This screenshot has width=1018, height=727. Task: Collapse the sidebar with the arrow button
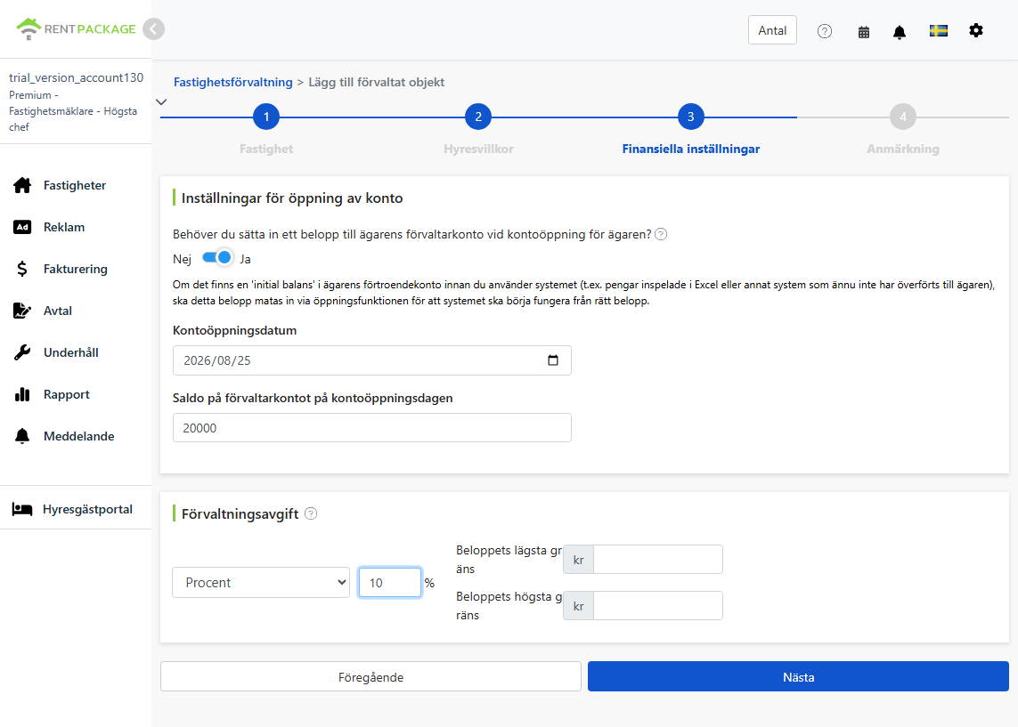tap(154, 29)
